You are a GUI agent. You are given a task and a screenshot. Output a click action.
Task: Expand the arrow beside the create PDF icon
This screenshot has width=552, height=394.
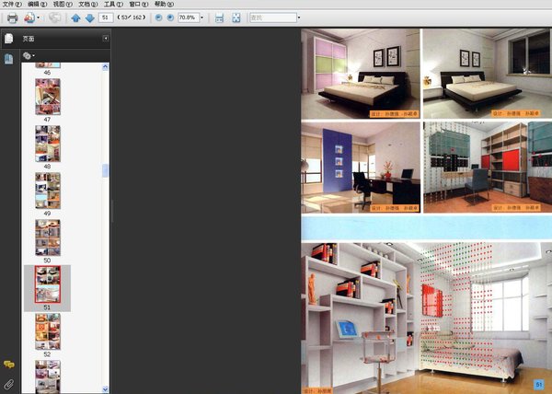click(39, 17)
